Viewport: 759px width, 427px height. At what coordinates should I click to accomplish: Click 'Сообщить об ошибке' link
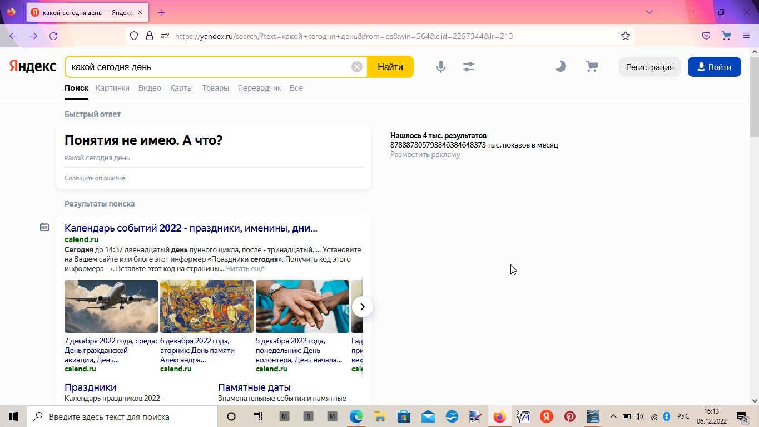pyautogui.click(x=95, y=178)
